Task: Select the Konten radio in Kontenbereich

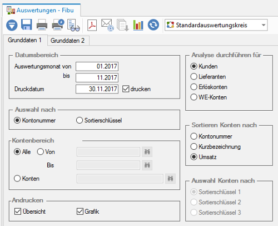Action: [17, 179]
